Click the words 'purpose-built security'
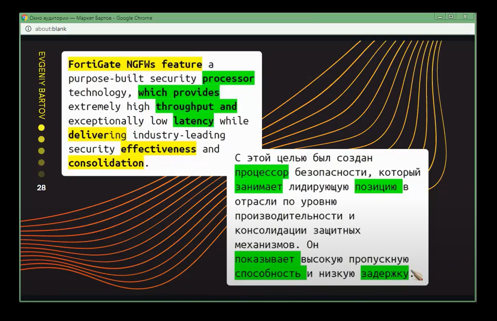 (x=132, y=79)
